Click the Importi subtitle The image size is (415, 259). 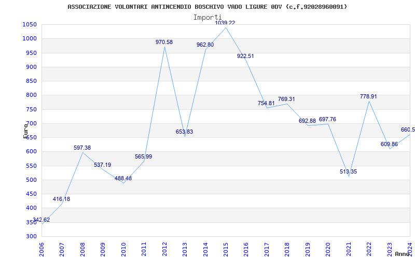(208, 18)
